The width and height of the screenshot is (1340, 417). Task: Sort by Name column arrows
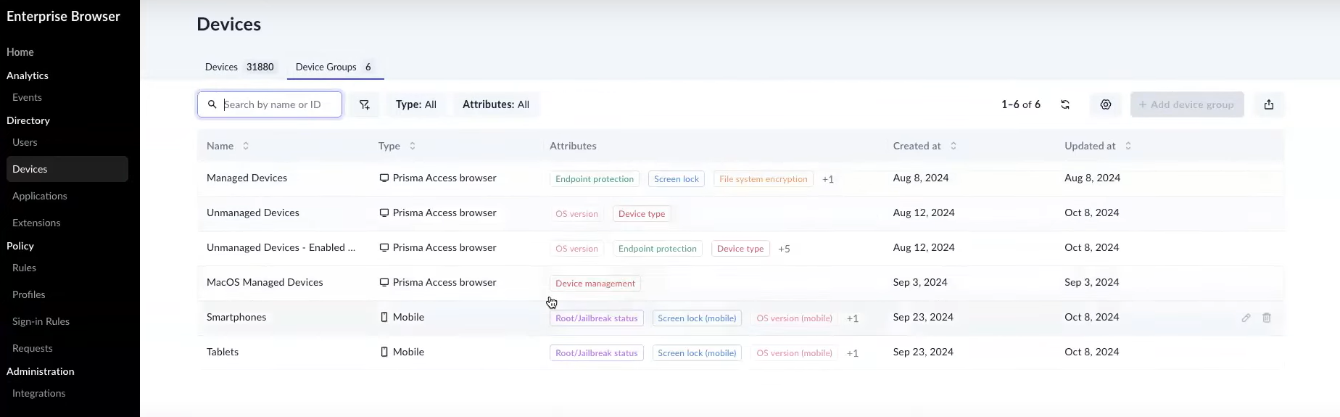(246, 146)
